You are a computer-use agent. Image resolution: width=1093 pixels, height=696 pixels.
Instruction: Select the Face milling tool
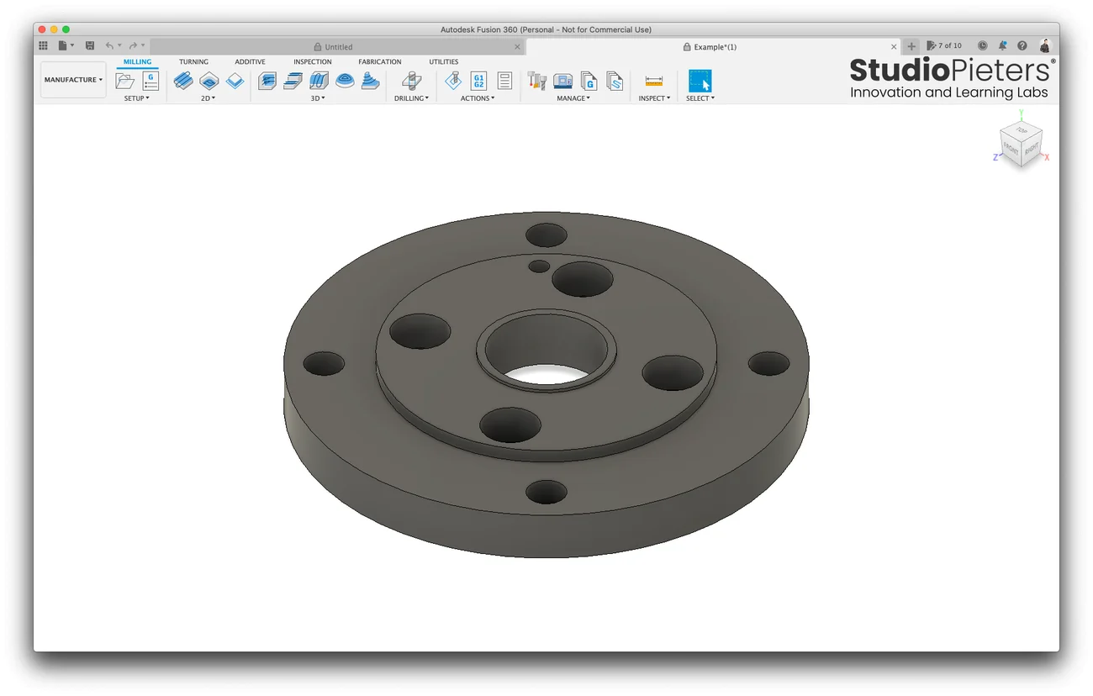[x=235, y=81]
